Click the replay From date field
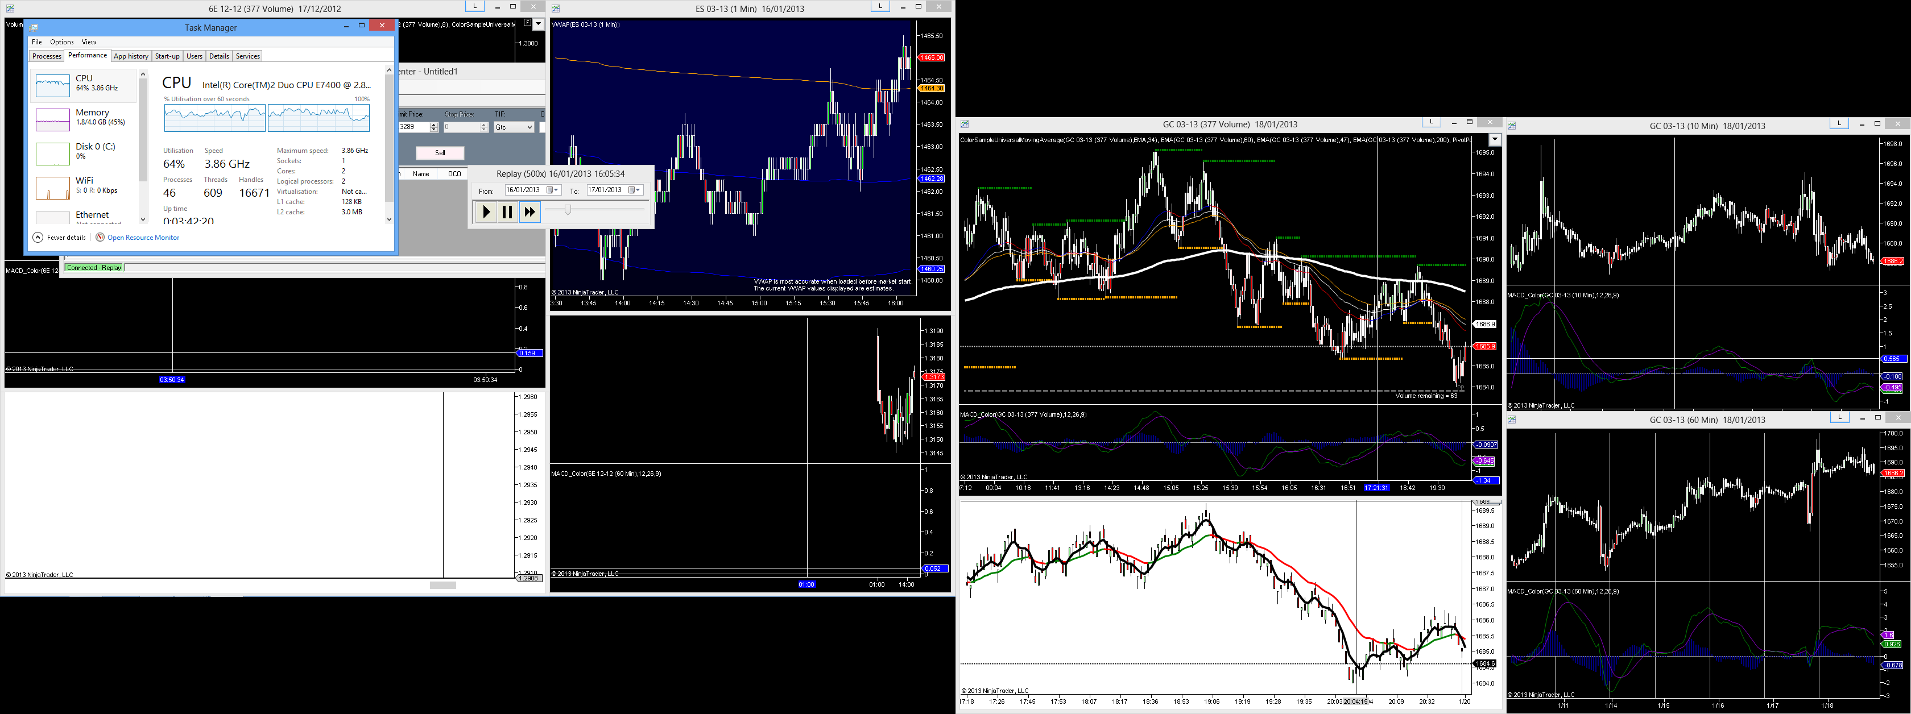 tap(533, 190)
